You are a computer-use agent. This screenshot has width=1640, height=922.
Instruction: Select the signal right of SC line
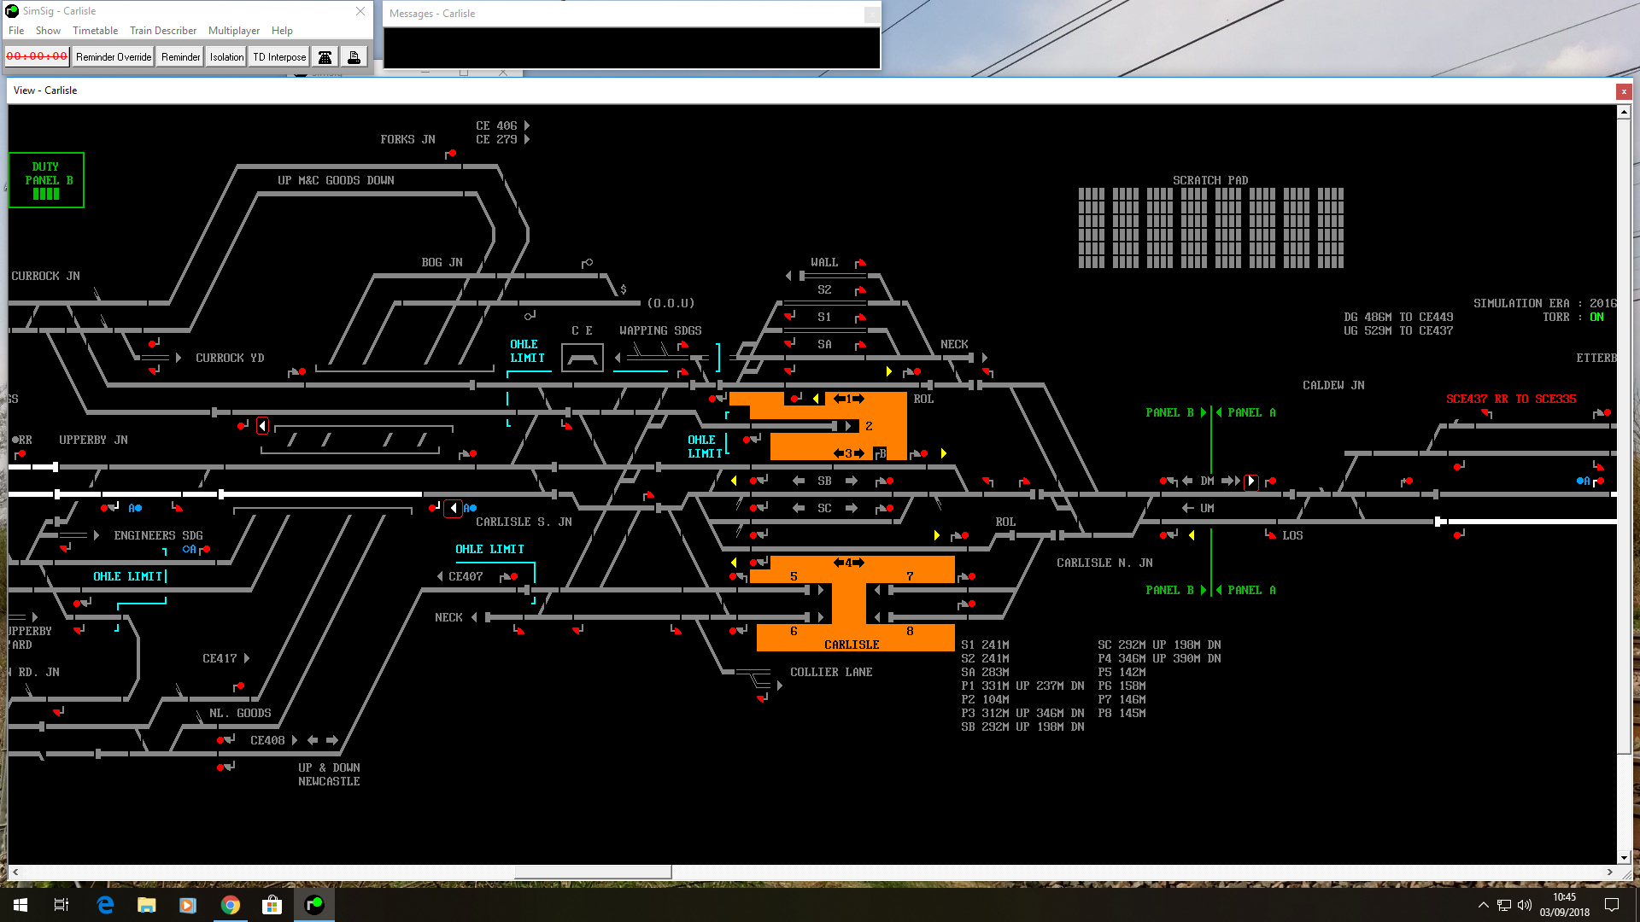(x=885, y=509)
